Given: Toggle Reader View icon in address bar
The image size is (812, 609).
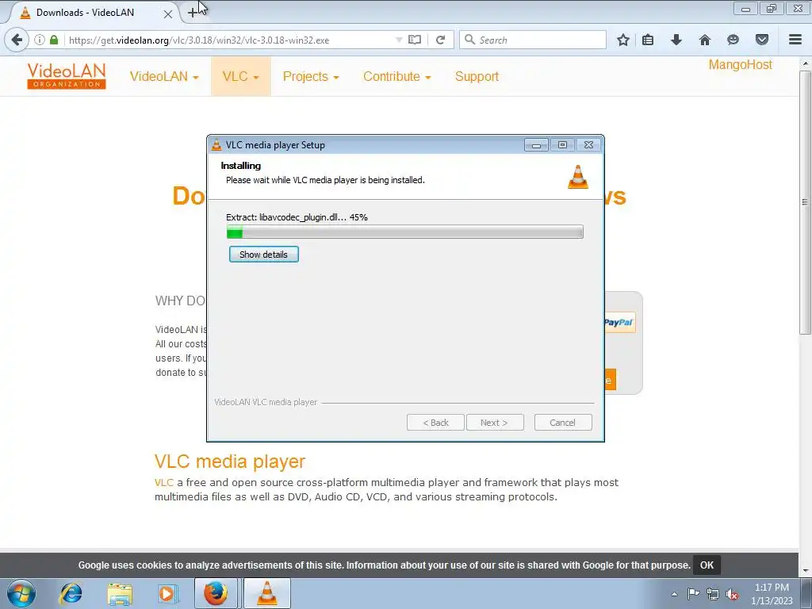Looking at the screenshot, I should (x=414, y=40).
